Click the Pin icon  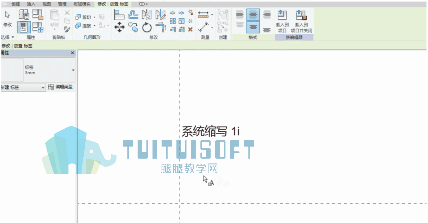[x=191, y=21]
